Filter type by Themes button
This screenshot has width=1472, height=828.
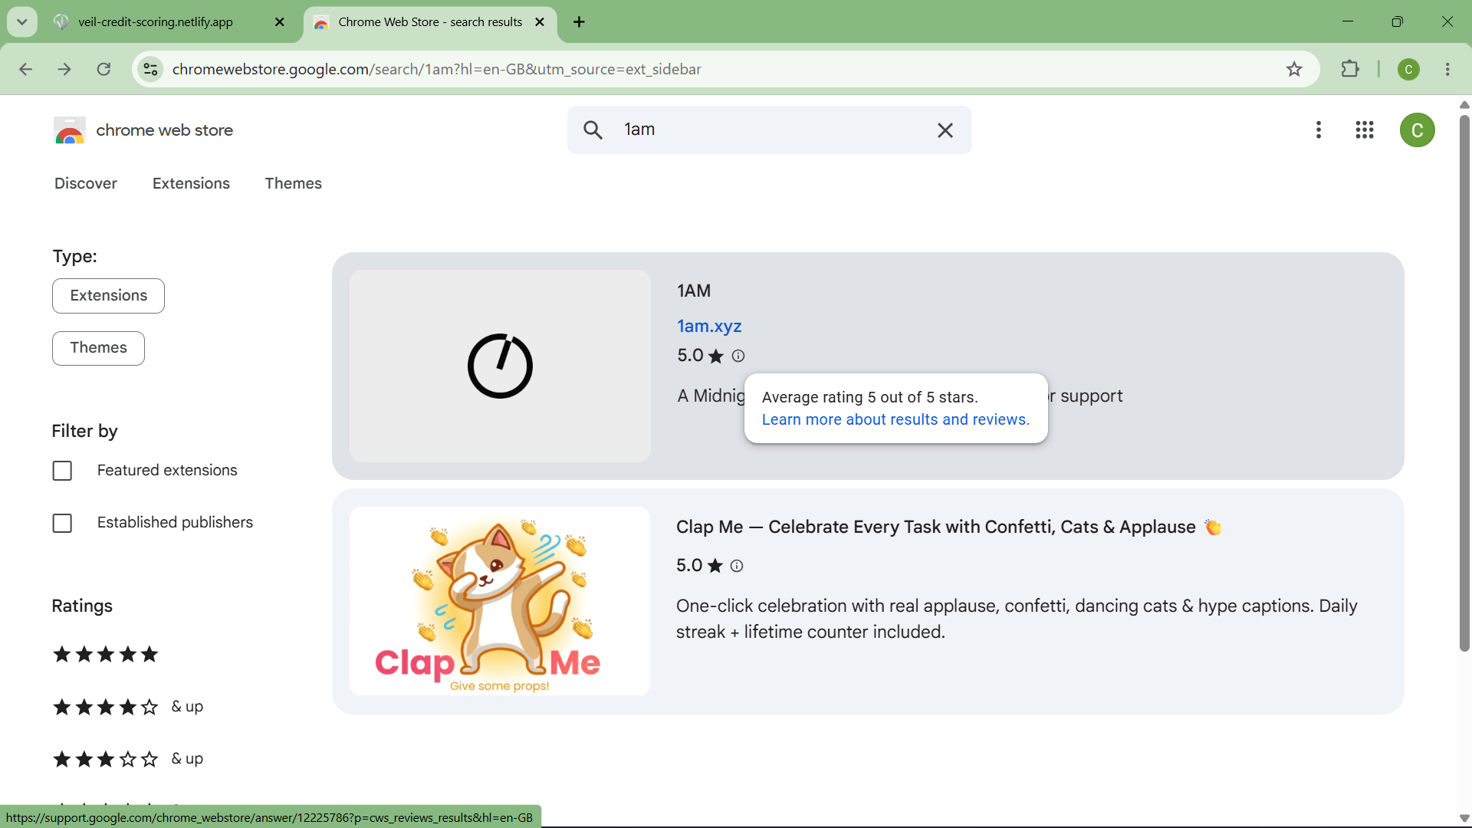pos(98,348)
